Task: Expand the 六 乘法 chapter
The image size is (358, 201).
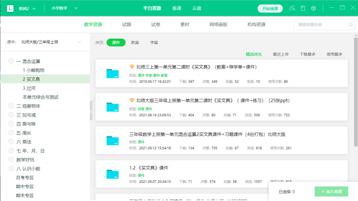Action: click(x=11, y=141)
